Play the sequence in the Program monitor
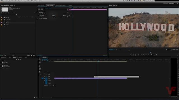Image resolution: width=179 pixels, height=100 pixels. click(x=143, y=55)
